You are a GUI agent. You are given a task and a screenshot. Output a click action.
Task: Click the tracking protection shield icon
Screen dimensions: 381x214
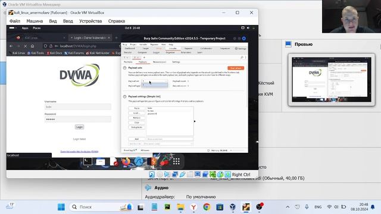45,46
